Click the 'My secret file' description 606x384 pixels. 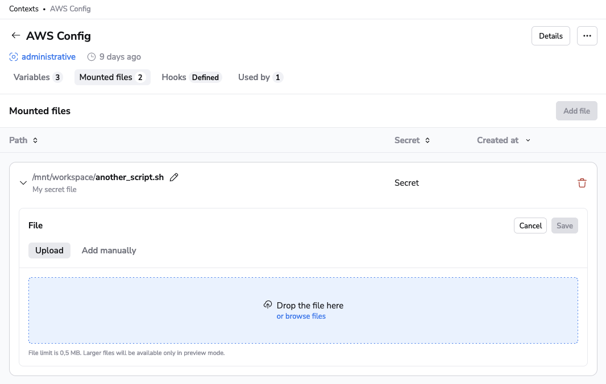tap(55, 189)
